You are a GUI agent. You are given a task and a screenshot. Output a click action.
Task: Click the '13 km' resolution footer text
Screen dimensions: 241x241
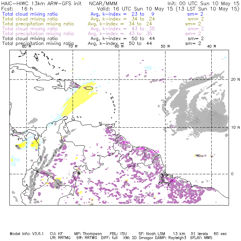point(179,234)
